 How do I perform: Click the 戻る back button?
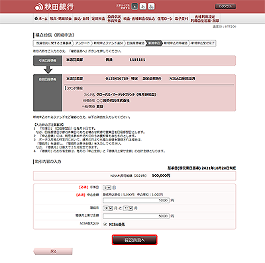53,251
